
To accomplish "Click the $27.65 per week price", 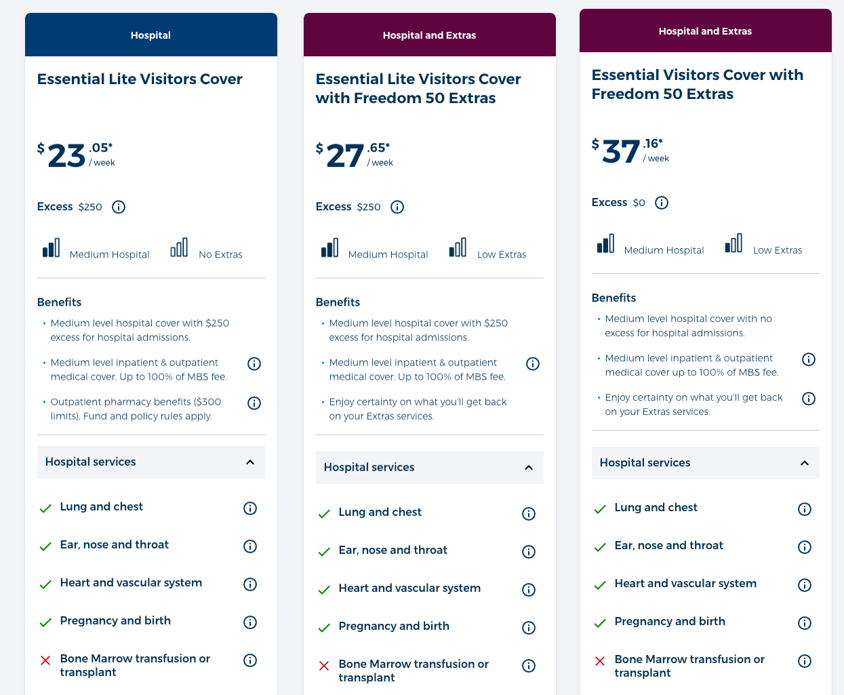I will [x=354, y=155].
